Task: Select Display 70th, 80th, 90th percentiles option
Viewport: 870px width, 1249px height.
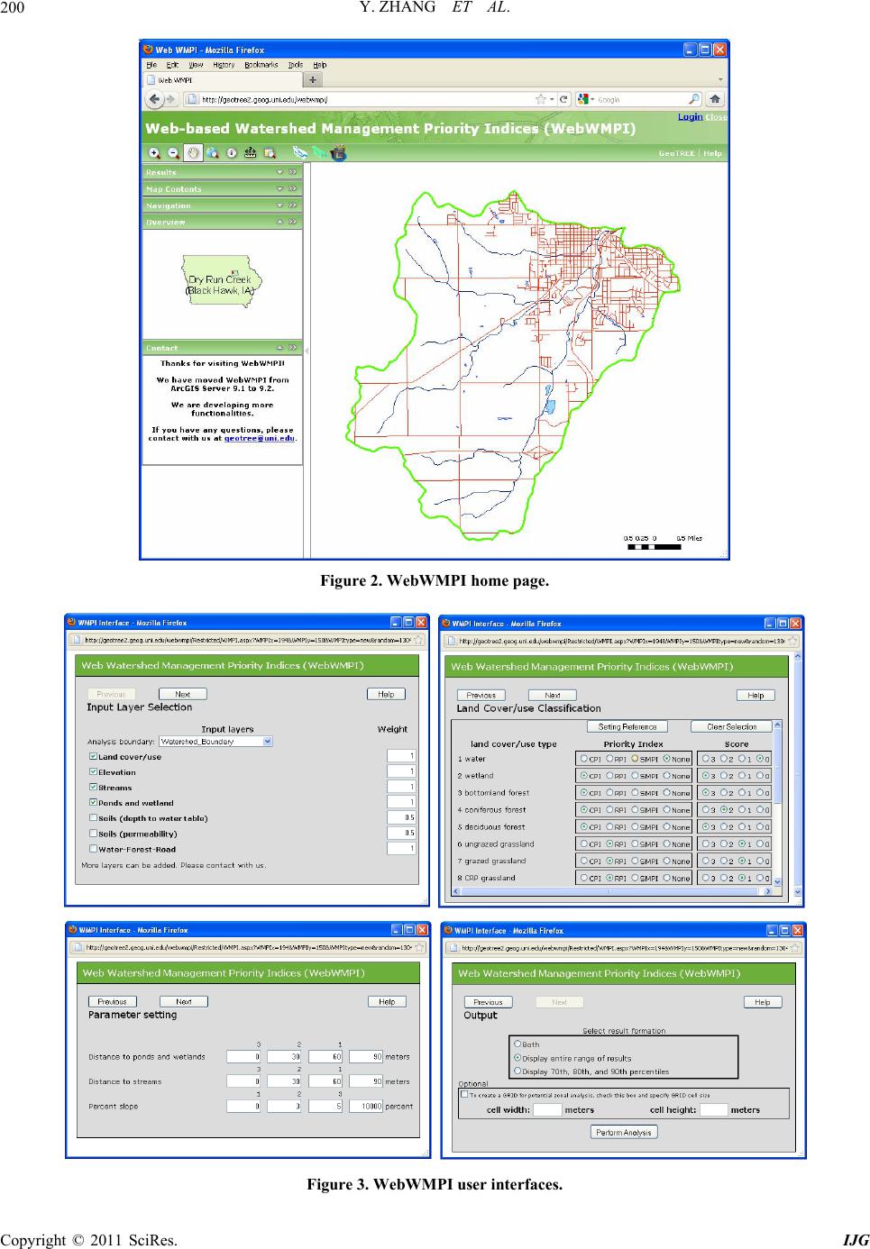Action: (x=517, y=1071)
